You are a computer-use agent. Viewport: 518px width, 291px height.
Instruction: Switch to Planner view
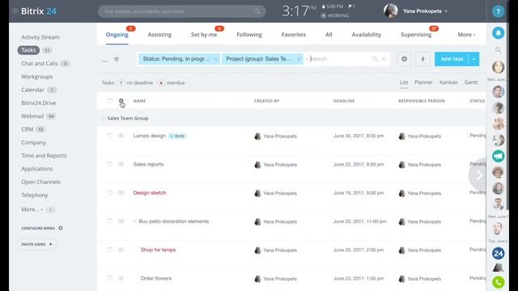[423, 82]
